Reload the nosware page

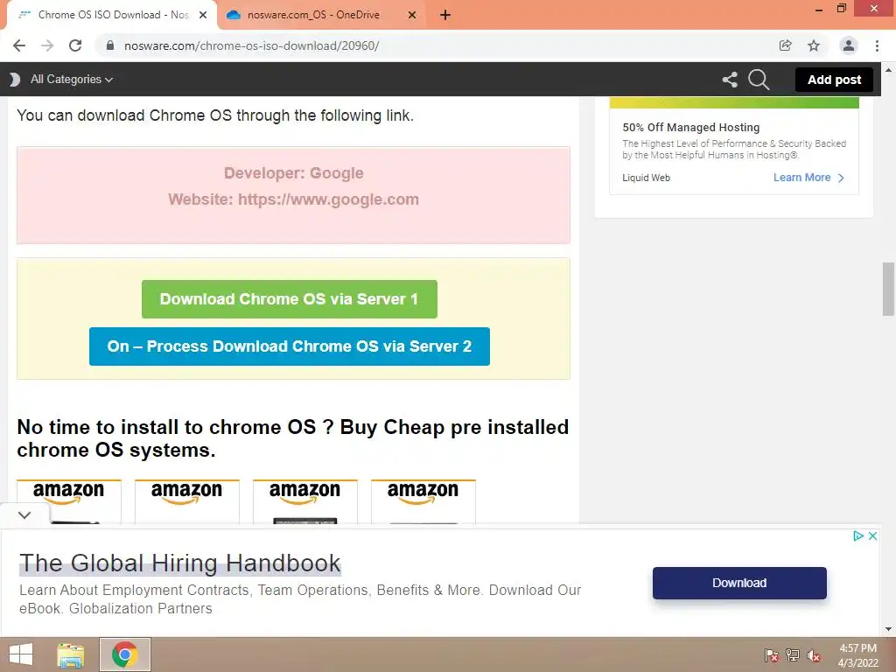75,45
